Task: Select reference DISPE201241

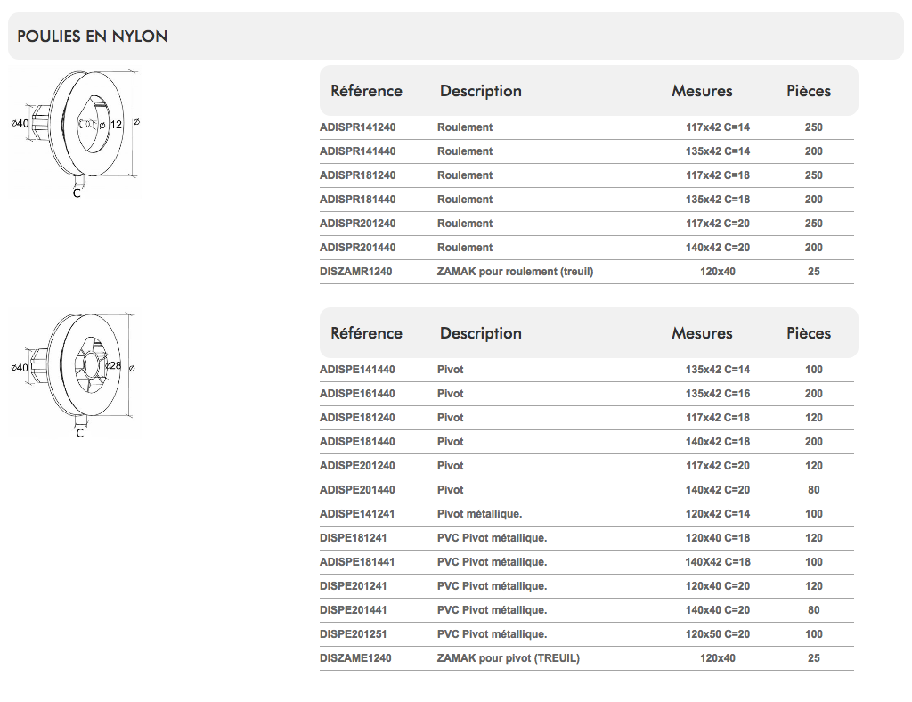Action: click(x=353, y=586)
